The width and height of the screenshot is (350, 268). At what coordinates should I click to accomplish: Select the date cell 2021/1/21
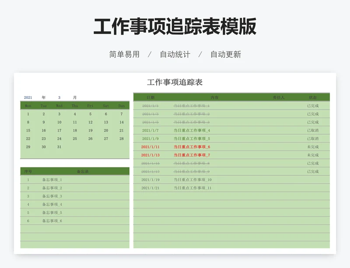pyautogui.click(x=150, y=188)
